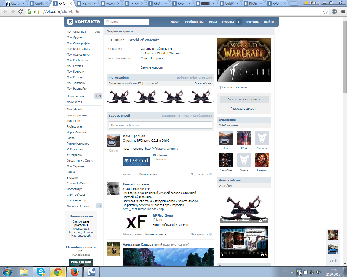Viewport: 347px width, 277px height.
Task: Click the volume icon in system tray
Action: coord(319,272)
